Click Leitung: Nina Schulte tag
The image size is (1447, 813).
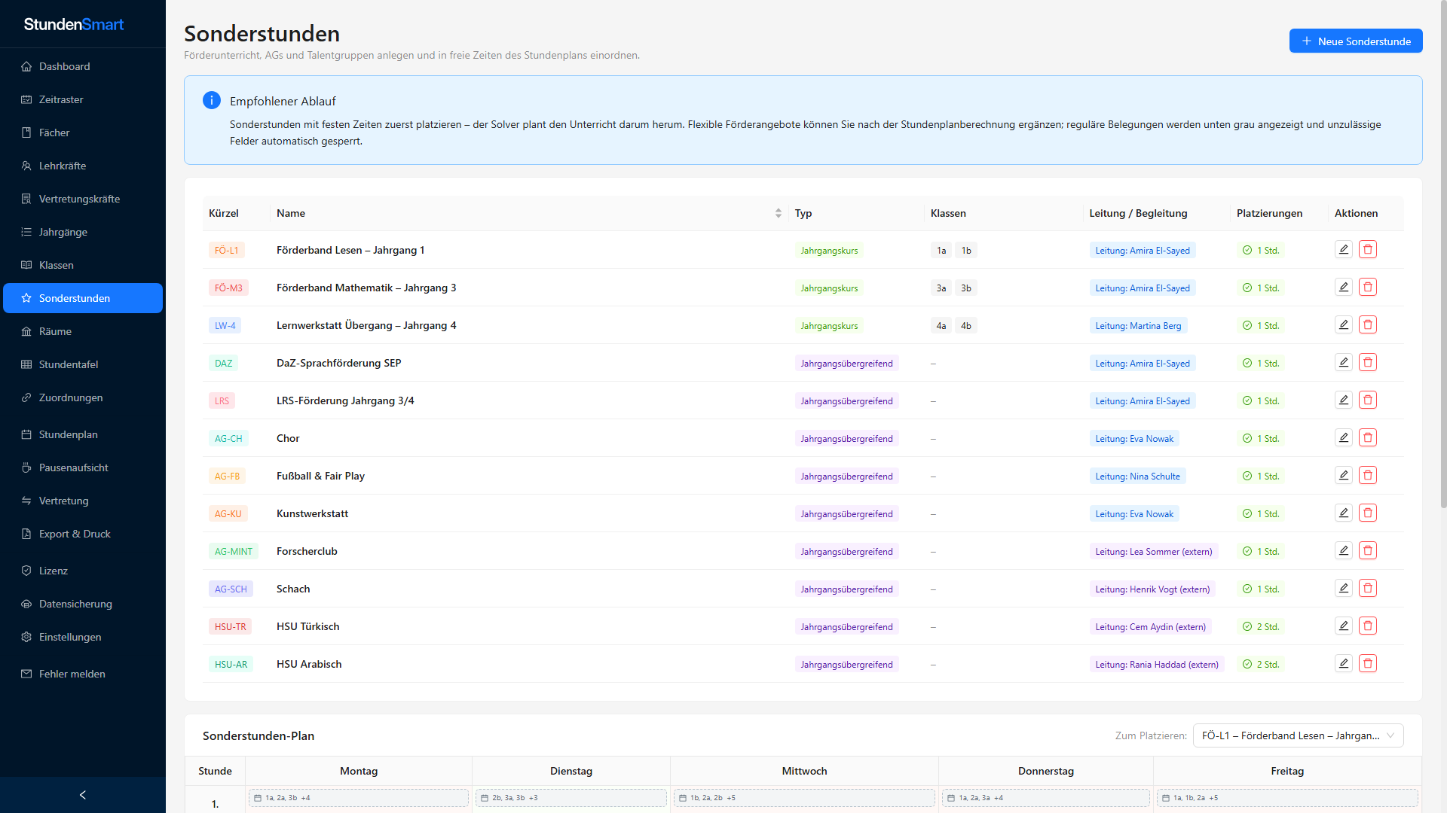1137,476
